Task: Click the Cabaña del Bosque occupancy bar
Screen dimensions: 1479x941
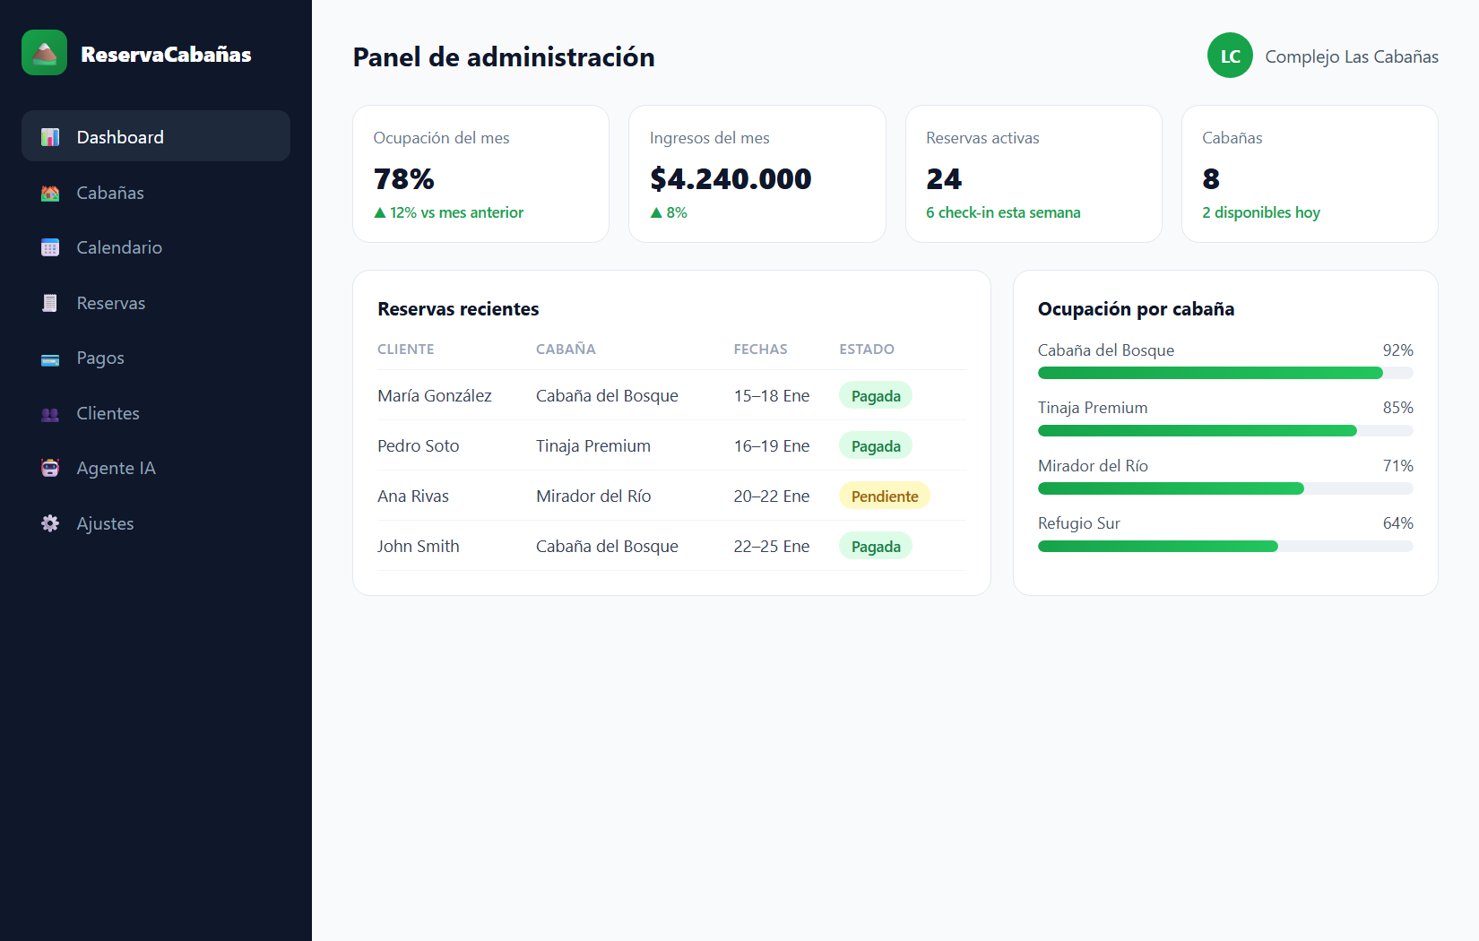Action: (1225, 373)
